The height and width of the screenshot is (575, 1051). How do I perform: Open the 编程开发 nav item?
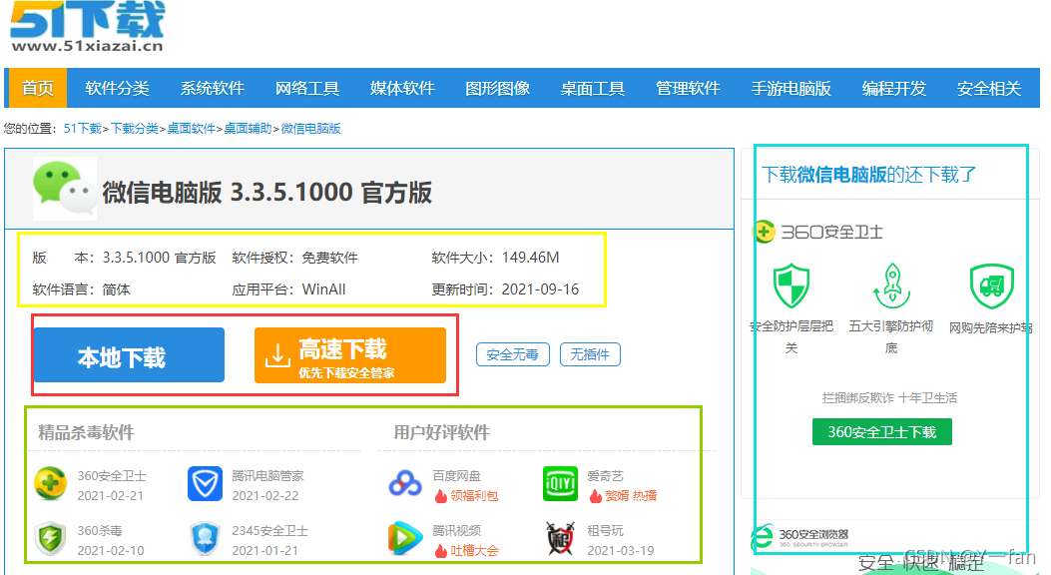tap(894, 88)
